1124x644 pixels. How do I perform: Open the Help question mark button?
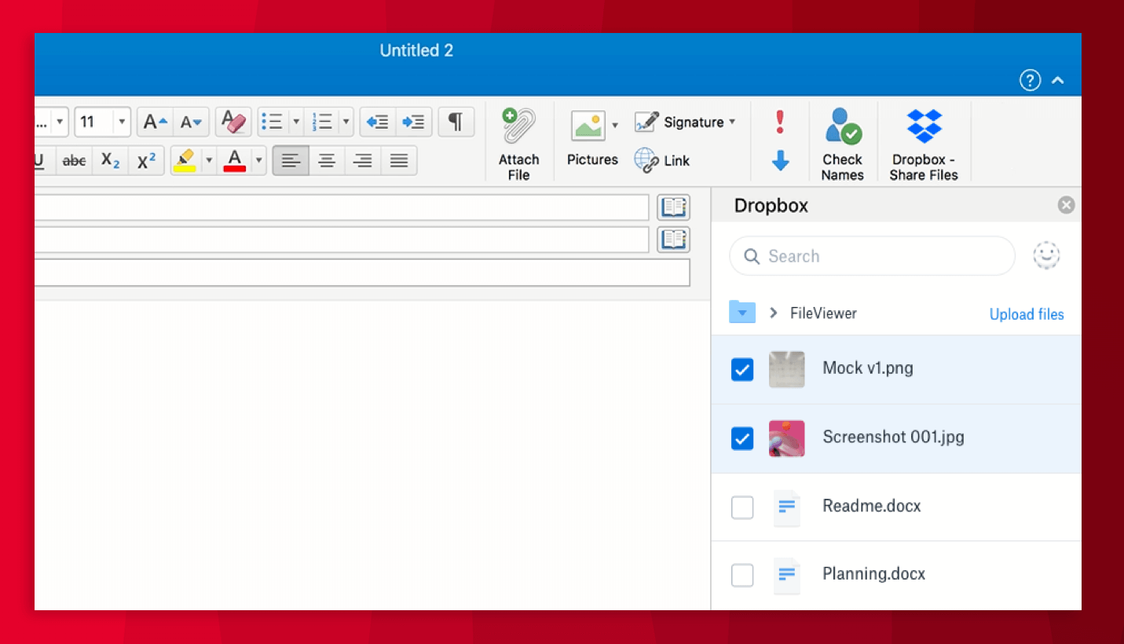point(1030,80)
